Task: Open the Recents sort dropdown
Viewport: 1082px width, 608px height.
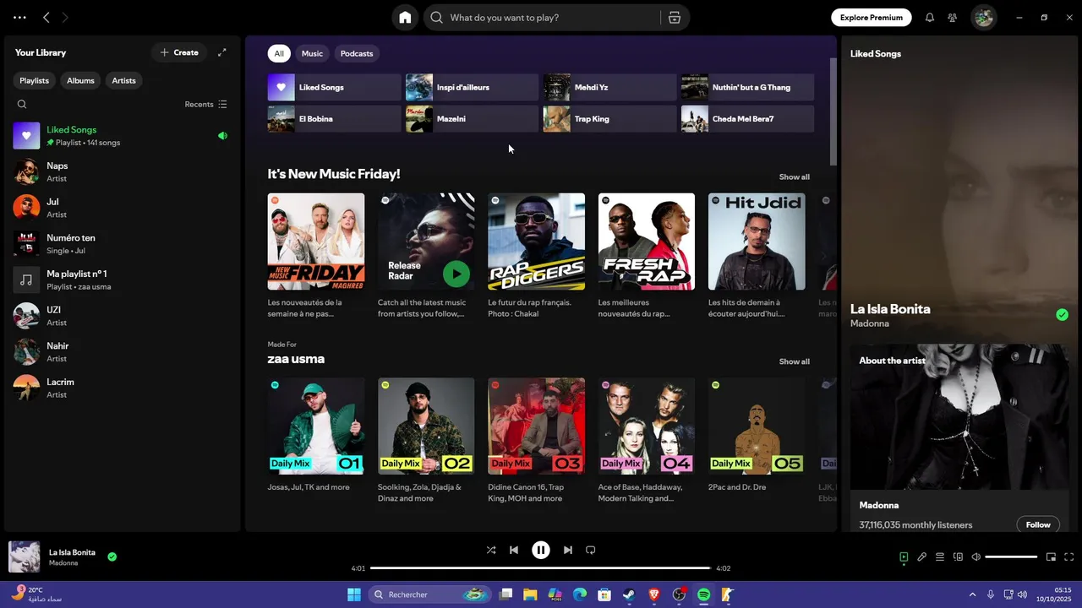Action: [205, 105]
